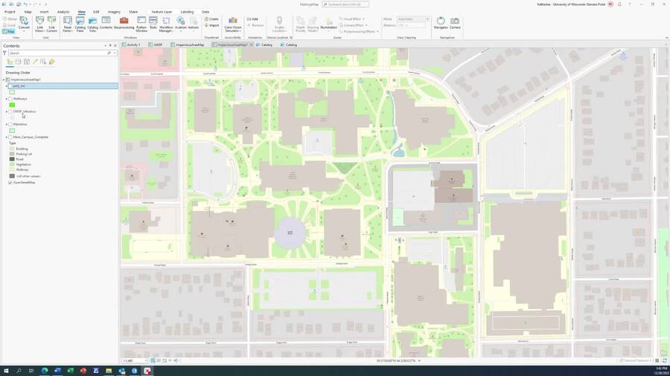Switch to the Analysis ribbon tab
This screenshot has height=376, width=670.
(x=63, y=12)
